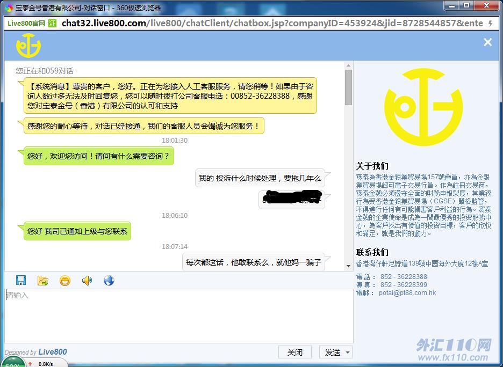Click the Live800官网 label in address bar
503x367 pixels.
(26, 24)
